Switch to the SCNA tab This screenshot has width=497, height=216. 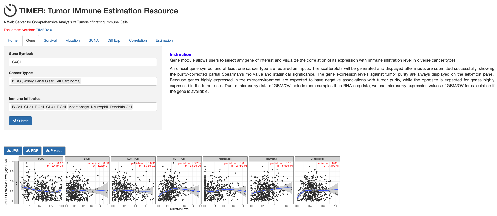[x=93, y=40]
